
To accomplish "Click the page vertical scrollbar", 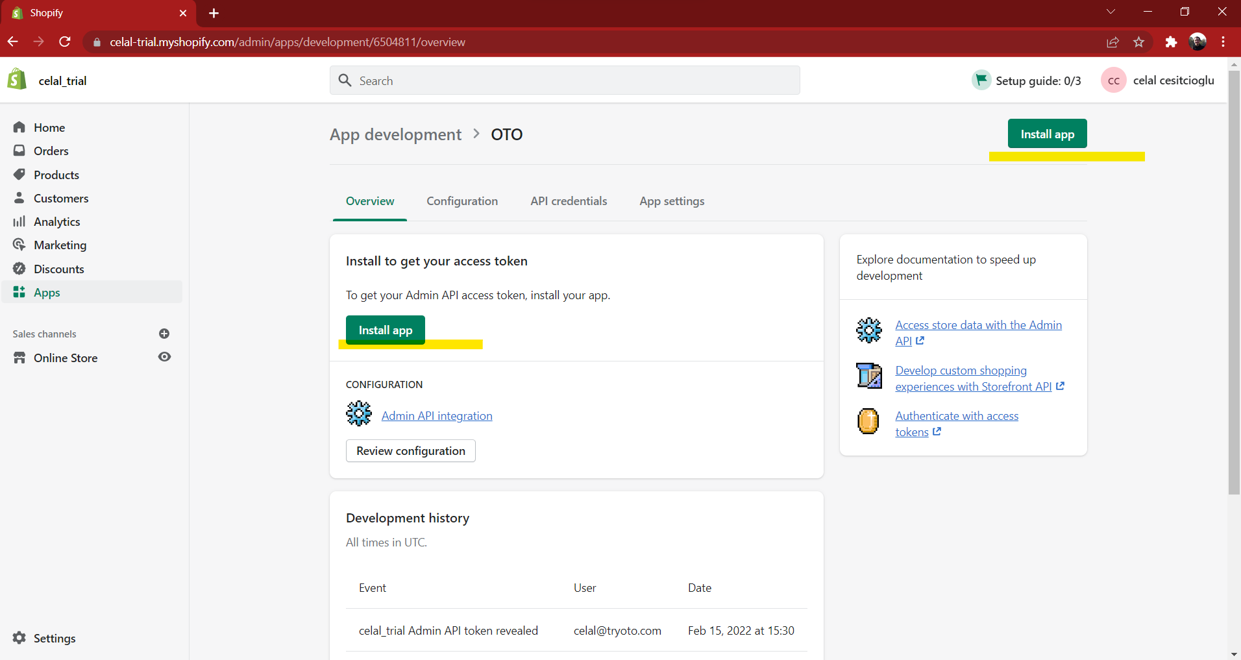I will point(1234,282).
